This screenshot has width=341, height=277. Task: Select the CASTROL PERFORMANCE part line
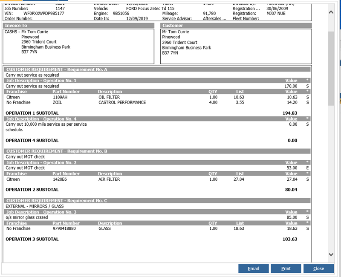coord(128,102)
